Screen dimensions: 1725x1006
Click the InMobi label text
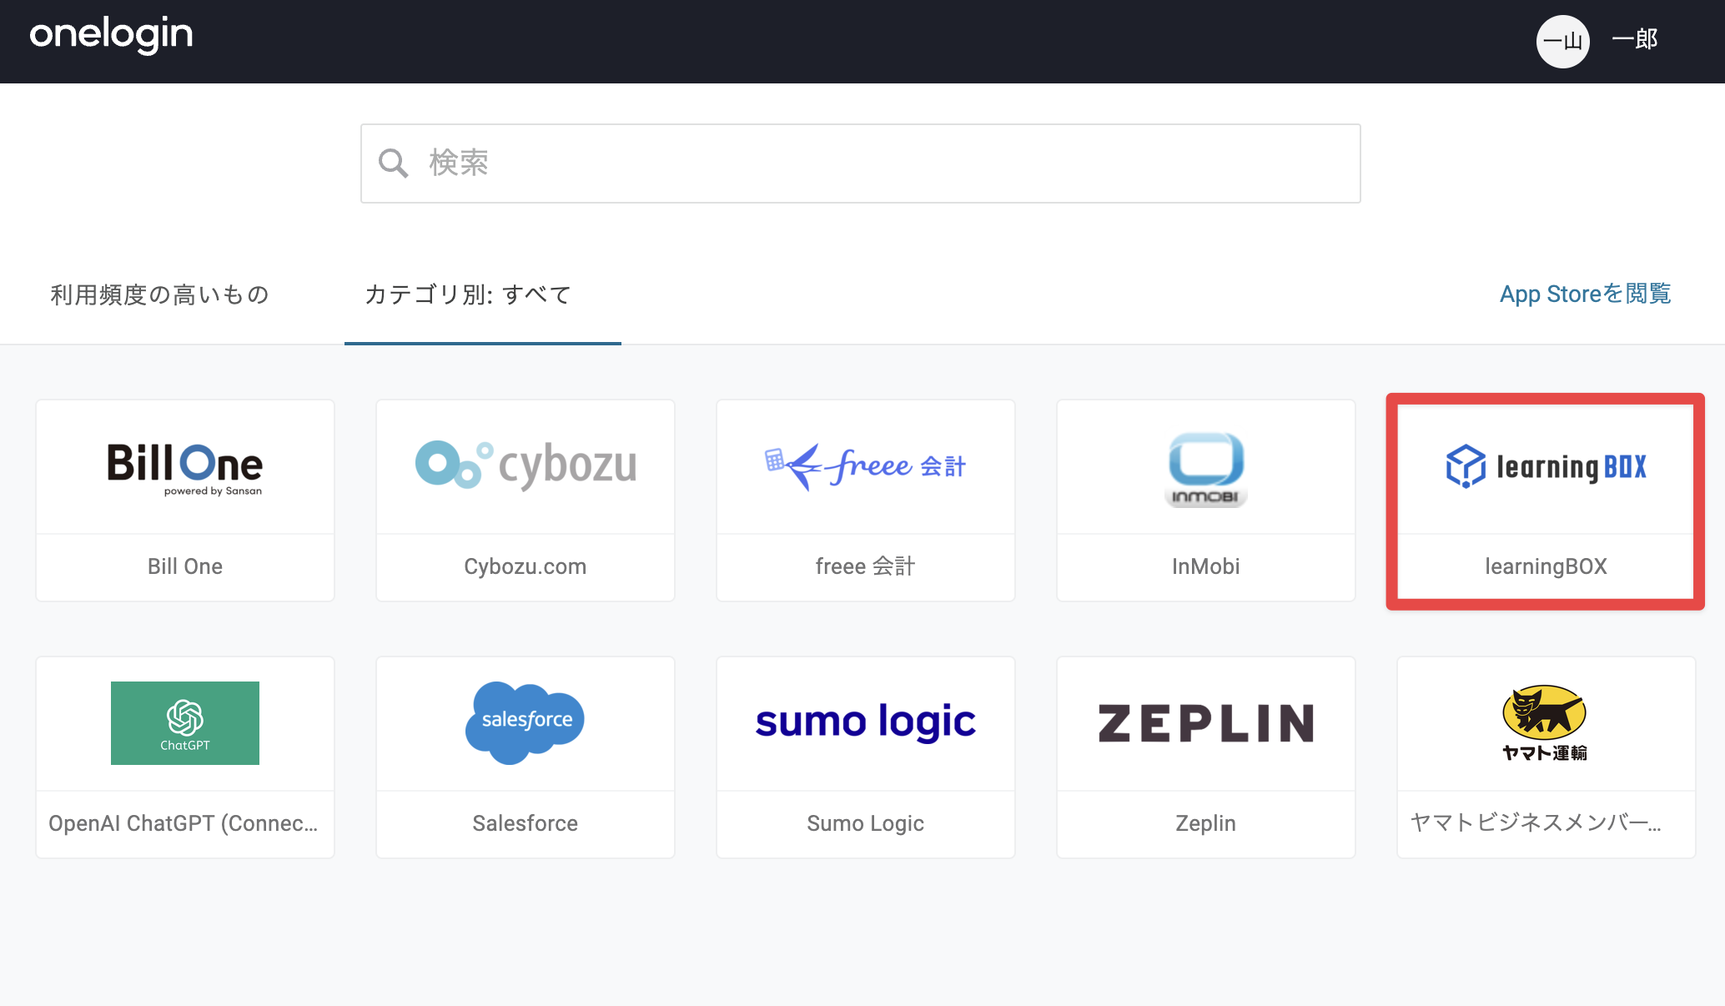(x=1206, y=566)
